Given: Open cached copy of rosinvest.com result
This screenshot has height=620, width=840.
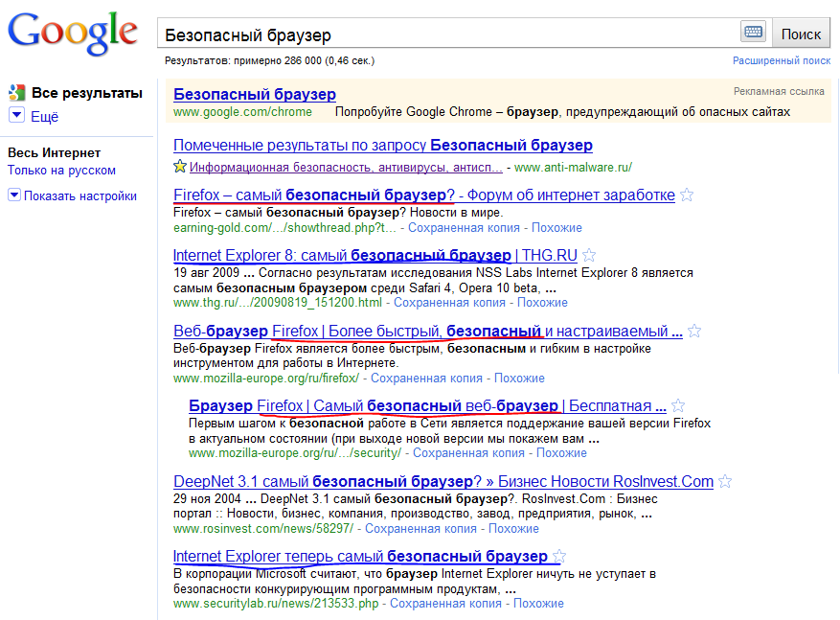Looking at the screenshot, I should tap(420, 529).
